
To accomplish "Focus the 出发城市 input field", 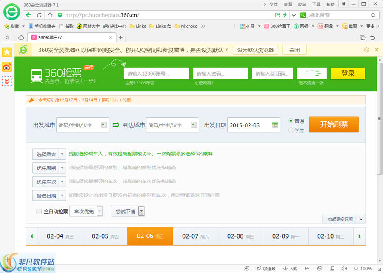I will 83,125.
